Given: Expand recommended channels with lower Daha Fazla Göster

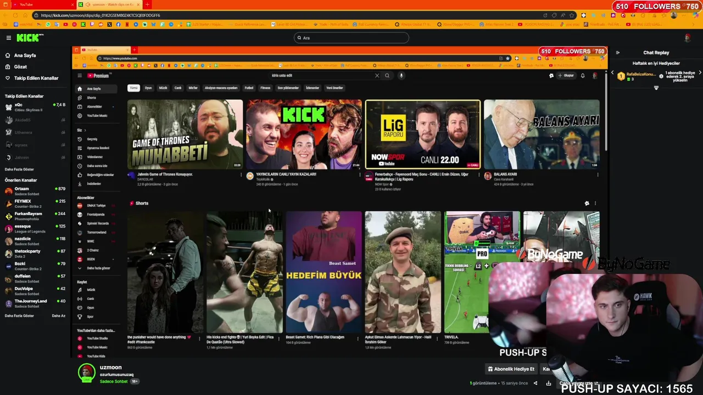Looking at the screenshot, I should point(19,315).
